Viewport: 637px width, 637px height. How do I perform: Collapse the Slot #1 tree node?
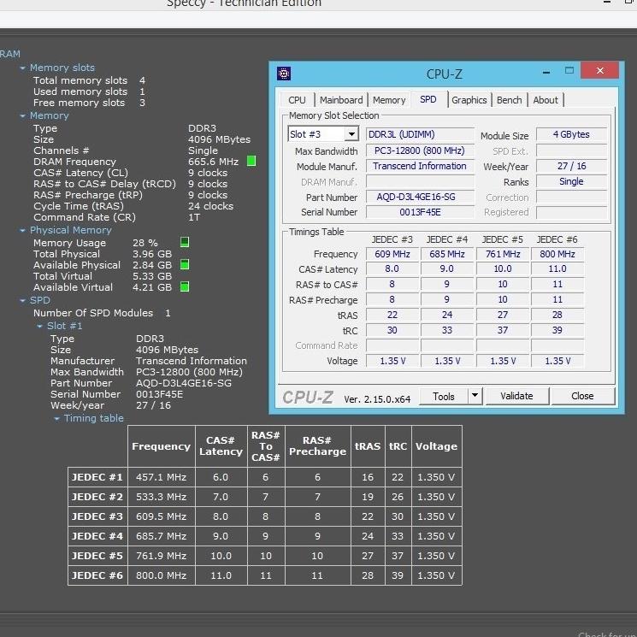coord(40,327)
